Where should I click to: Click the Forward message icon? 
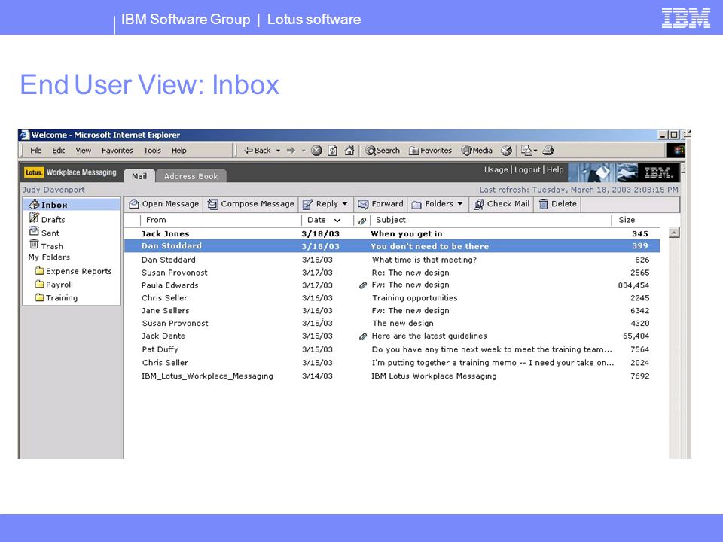pyautogui.click(x=363, y=204)
